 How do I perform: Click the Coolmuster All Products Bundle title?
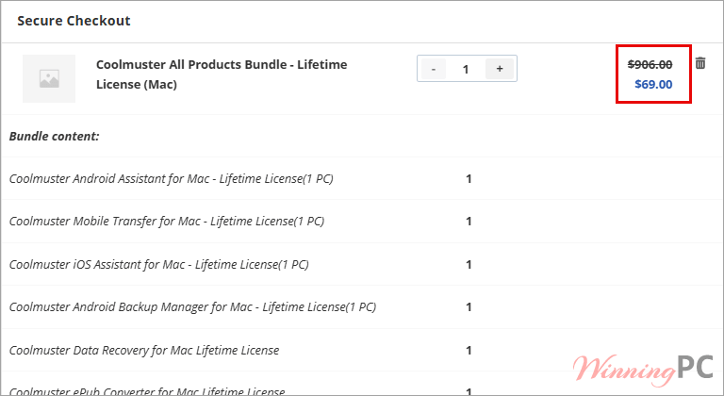(222, 74)
